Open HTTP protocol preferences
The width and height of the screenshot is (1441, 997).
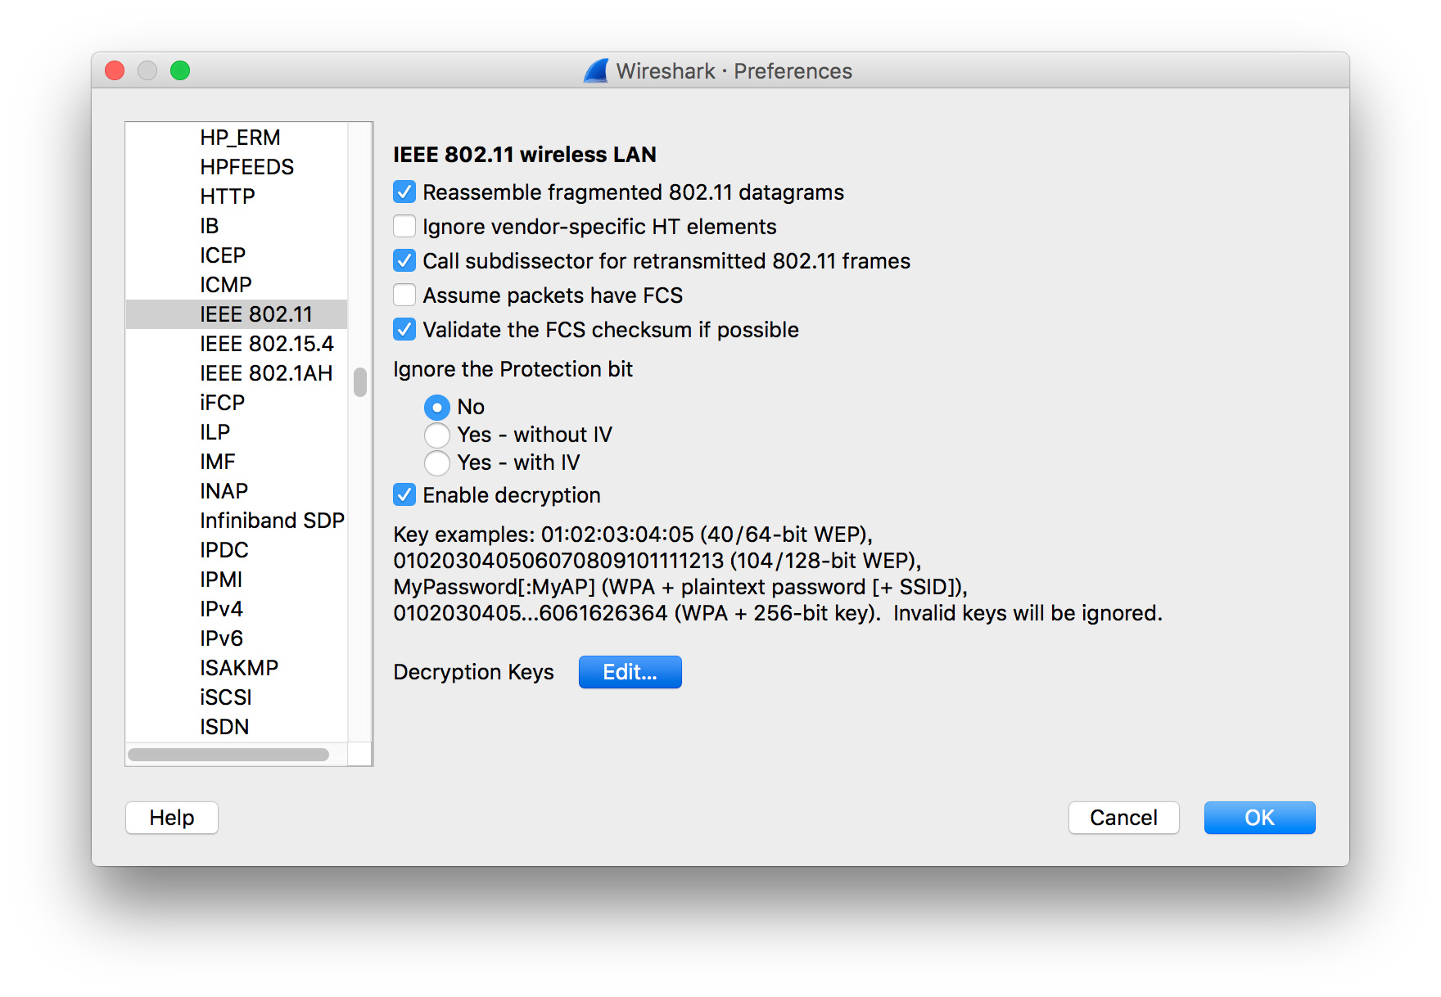click(237, 196)
